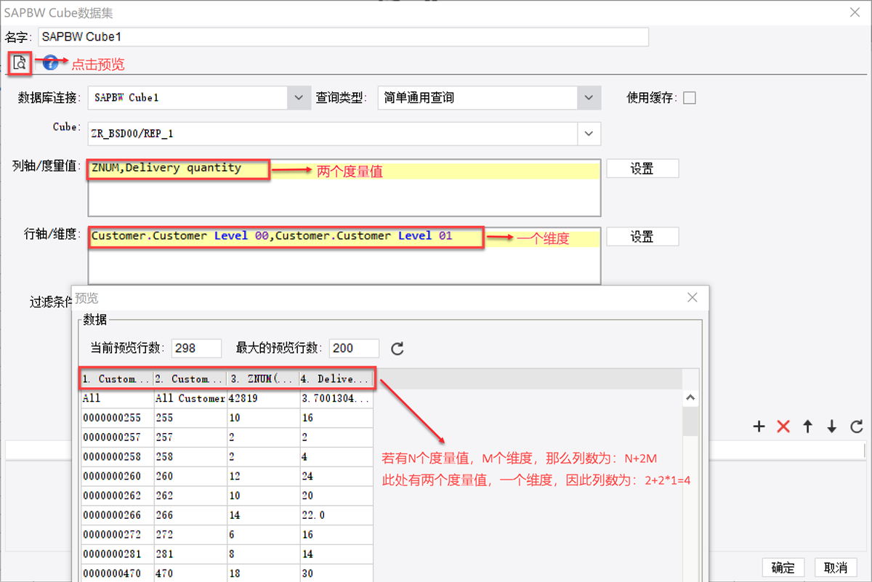
Task: Select cell 24 in the 260 row
Action: 336,477
